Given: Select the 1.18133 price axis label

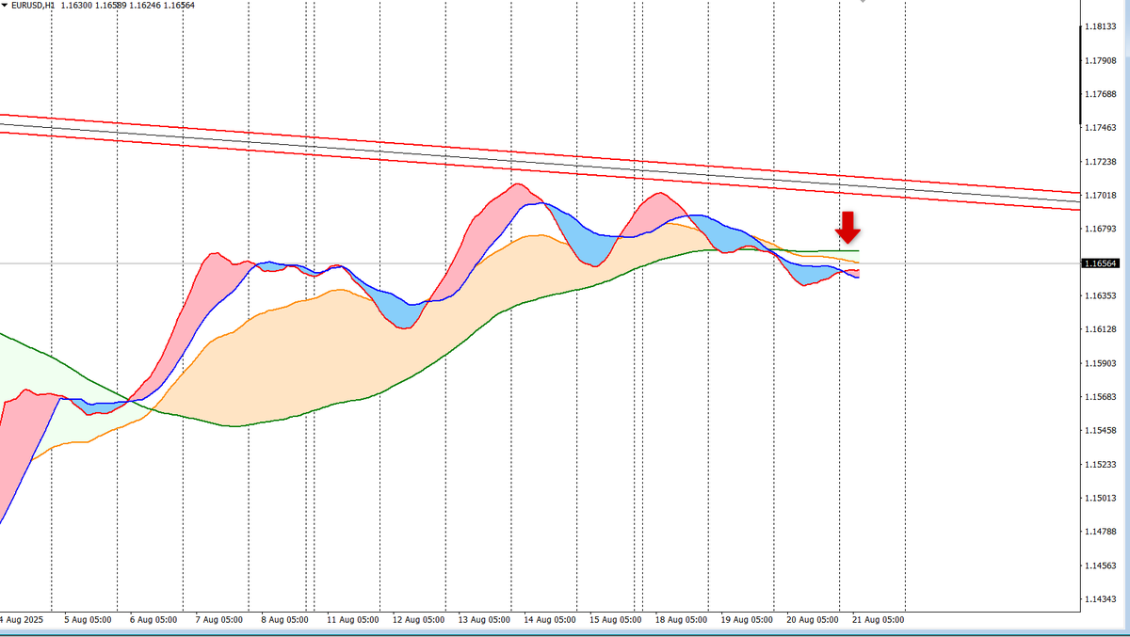Looking at the screenshot, I should 1100,27.
